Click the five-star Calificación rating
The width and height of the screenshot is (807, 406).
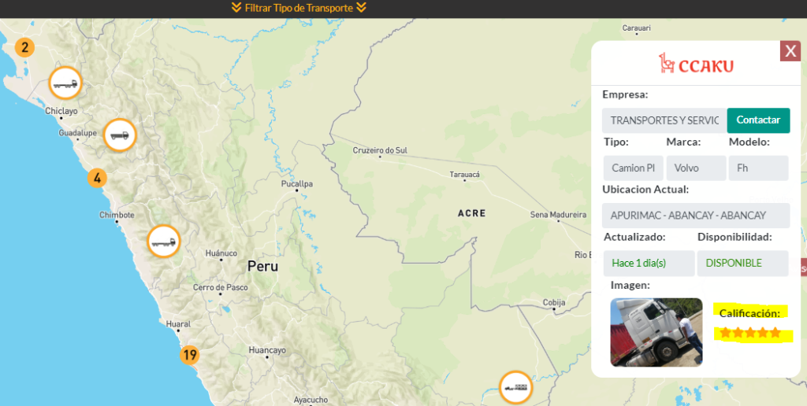(749, 333)
